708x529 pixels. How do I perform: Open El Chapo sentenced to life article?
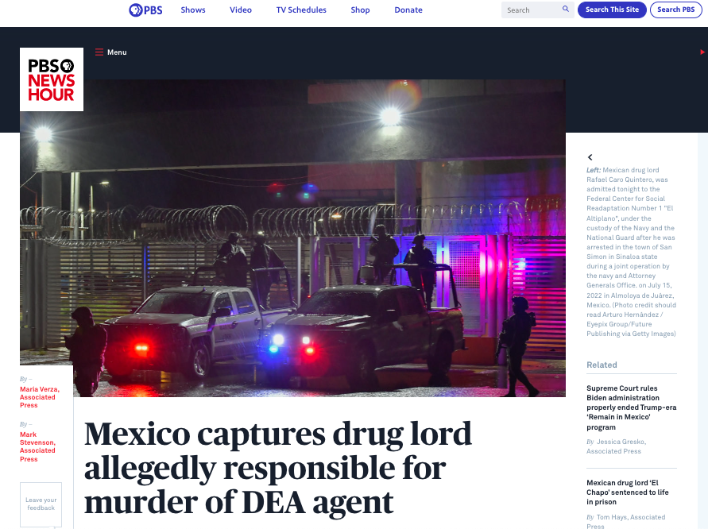click(x=628, y=492)
